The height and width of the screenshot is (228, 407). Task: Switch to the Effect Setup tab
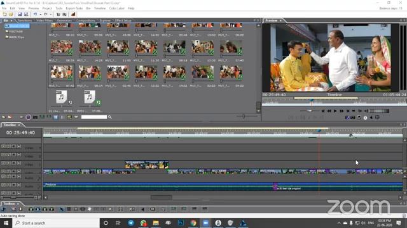point(123,20)
